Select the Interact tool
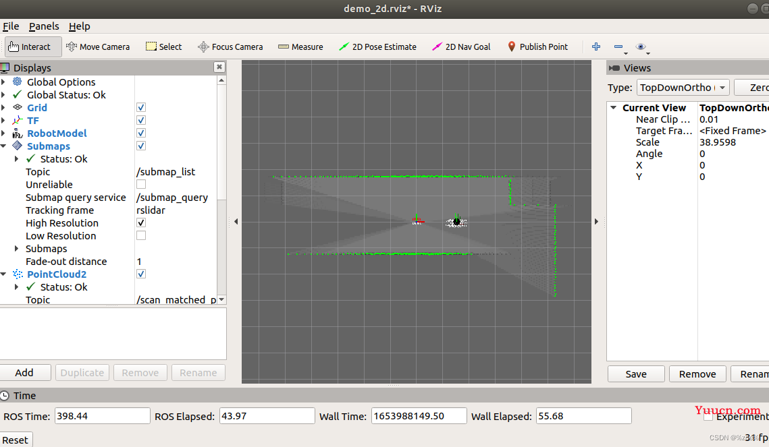The width and height of the screenshot is (769, 447). pyautogui.click(x=33, y=47)
